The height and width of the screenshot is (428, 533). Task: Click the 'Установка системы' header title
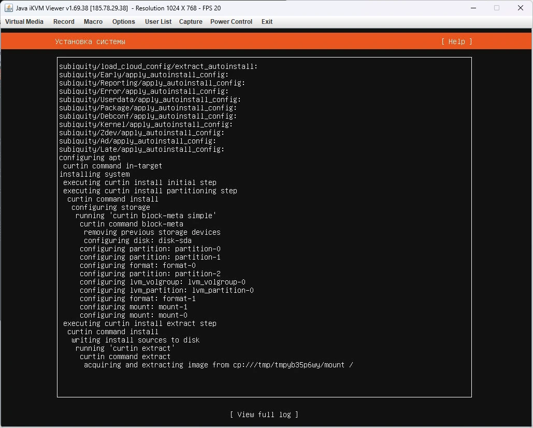coord(90,41)
